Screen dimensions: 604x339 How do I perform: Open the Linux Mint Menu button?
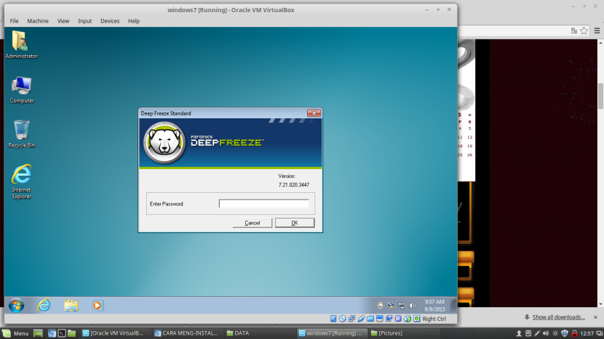16,333
